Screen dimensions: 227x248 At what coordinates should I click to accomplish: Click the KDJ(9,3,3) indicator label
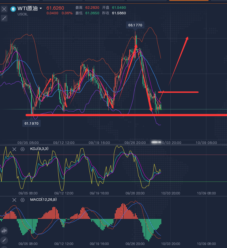[x=39, y=149]
